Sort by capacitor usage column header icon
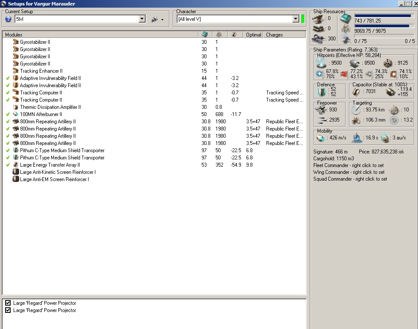 (x=234, y=34)
